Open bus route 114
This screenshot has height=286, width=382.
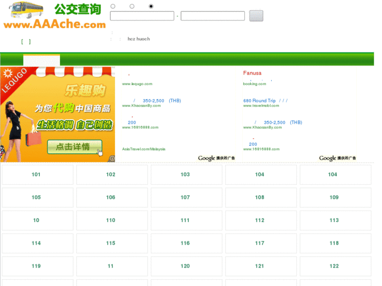point(37,243)
